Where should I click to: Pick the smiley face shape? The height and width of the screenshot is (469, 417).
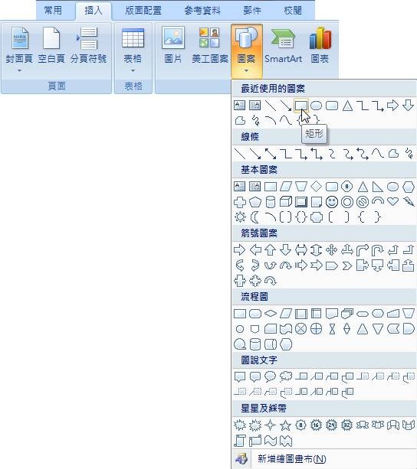(332, 202)
